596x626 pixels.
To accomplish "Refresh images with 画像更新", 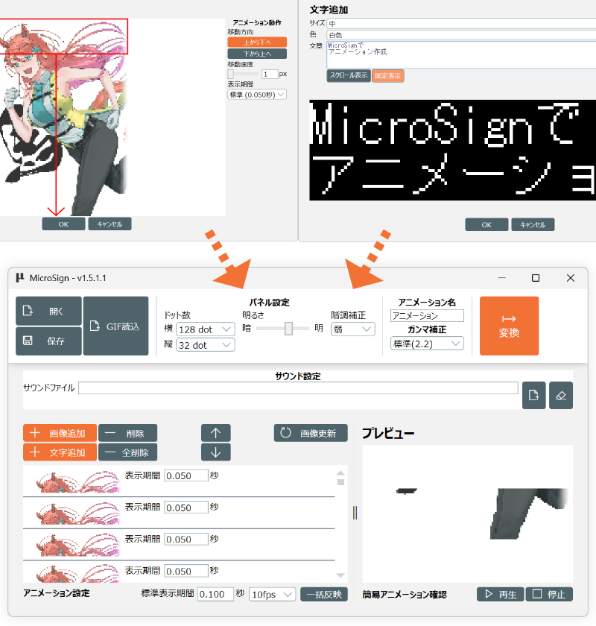I will (x=311, y=433).
